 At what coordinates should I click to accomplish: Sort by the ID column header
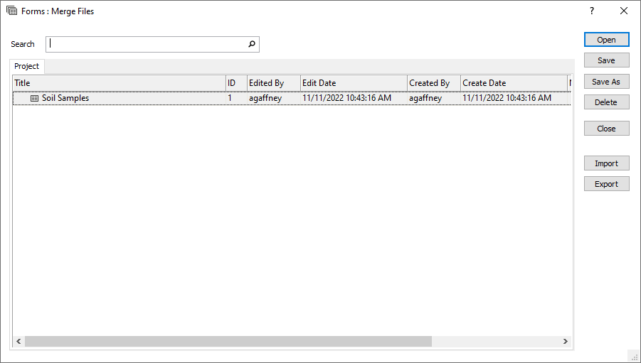[x=235, y=83]
